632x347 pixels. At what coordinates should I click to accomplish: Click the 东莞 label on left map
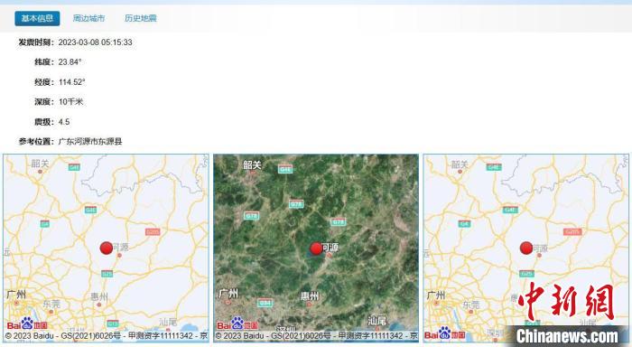click(51, 304)
